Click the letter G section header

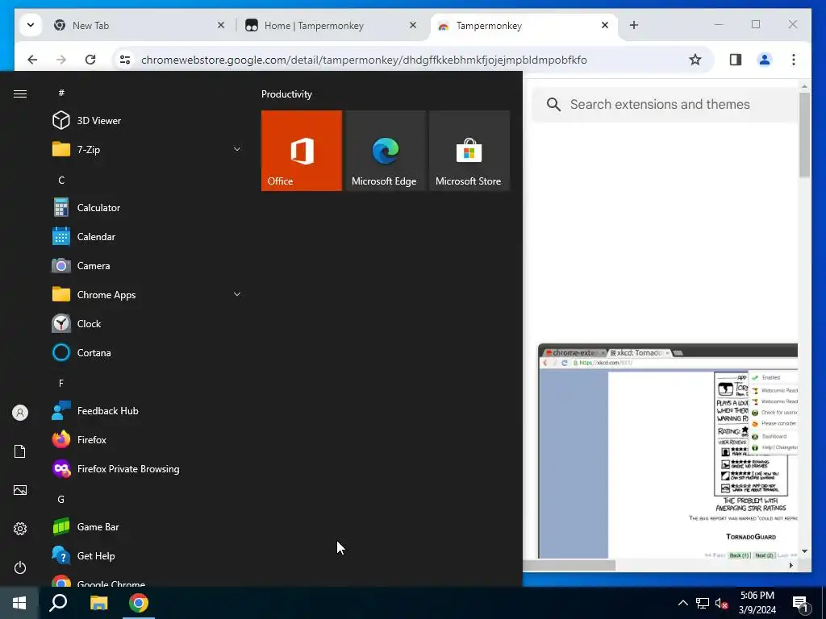point(61,499)
